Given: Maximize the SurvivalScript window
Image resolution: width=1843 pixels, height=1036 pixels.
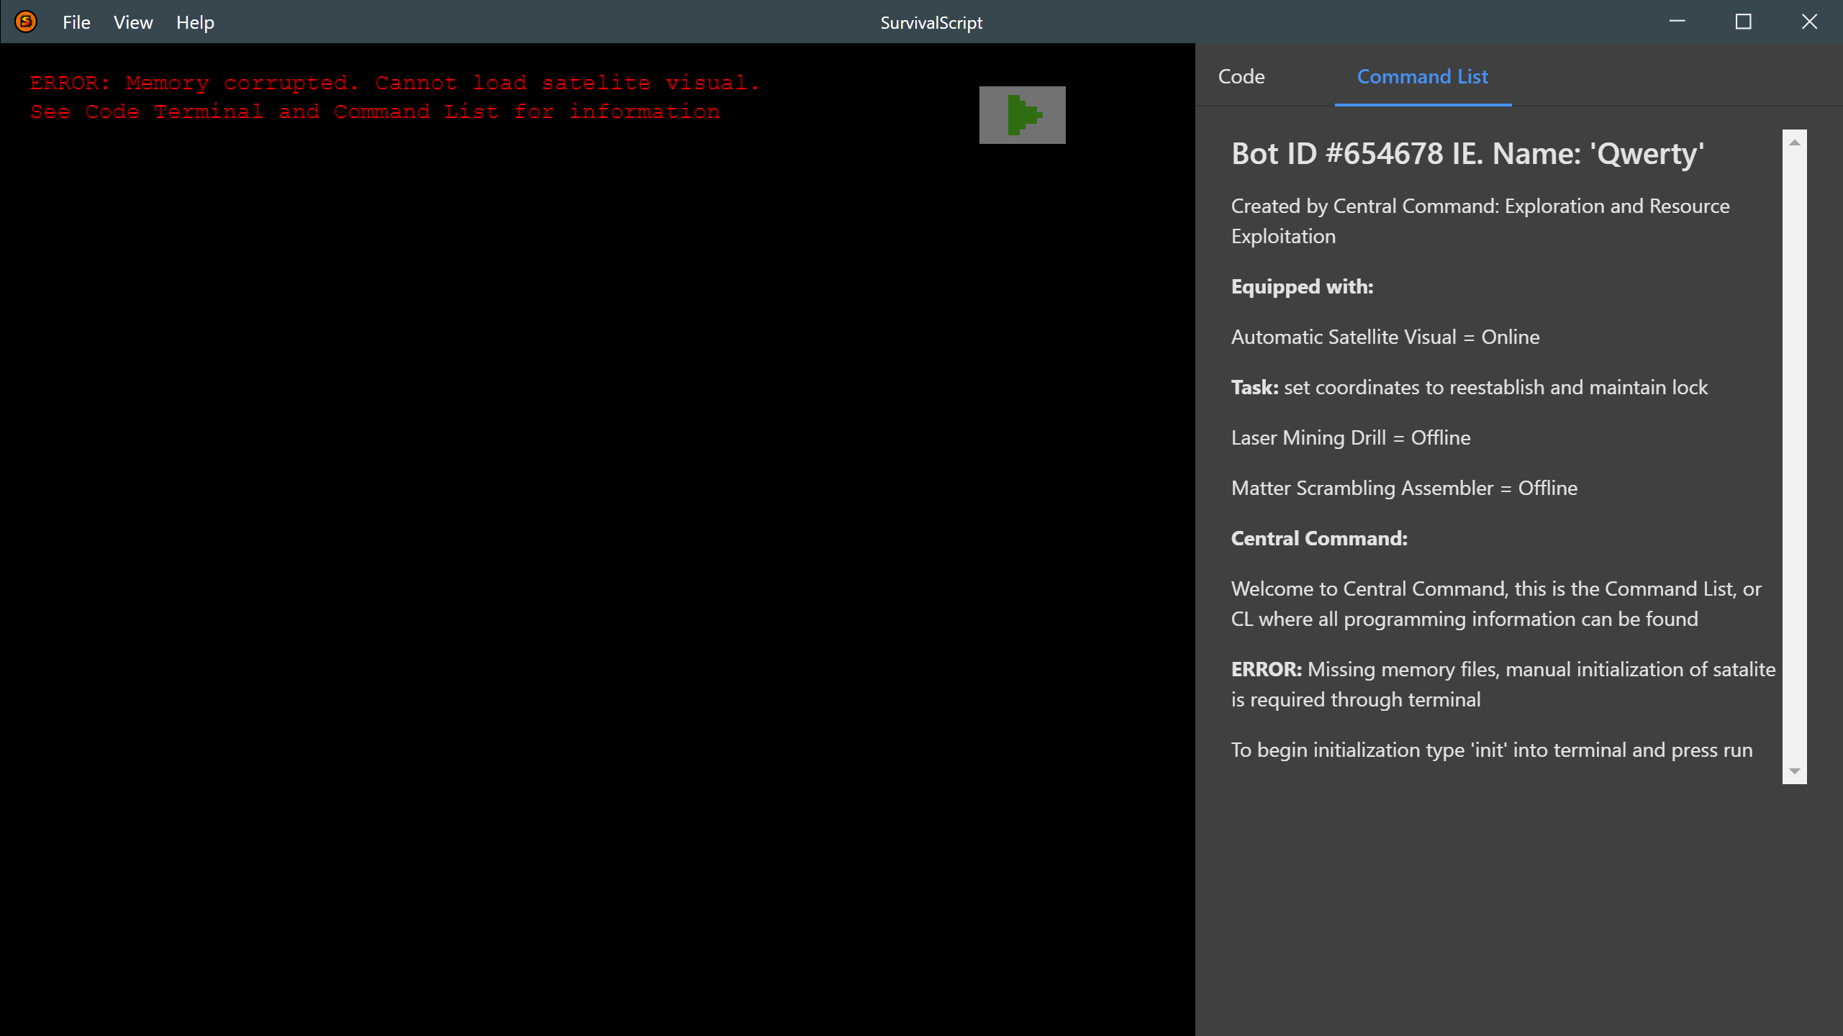Looking at the screenshot, I should (x=1743, y=22).
